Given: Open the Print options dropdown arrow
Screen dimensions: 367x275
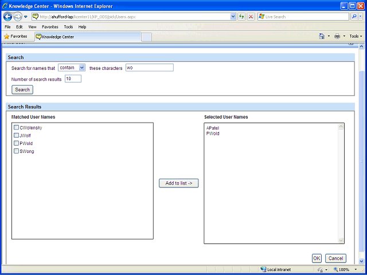Looking at the screenshot, I should (x=344, y=36).
